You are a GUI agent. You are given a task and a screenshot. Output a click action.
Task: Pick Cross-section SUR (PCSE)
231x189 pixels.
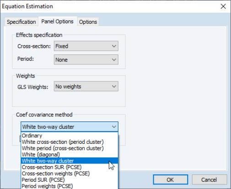70,167
